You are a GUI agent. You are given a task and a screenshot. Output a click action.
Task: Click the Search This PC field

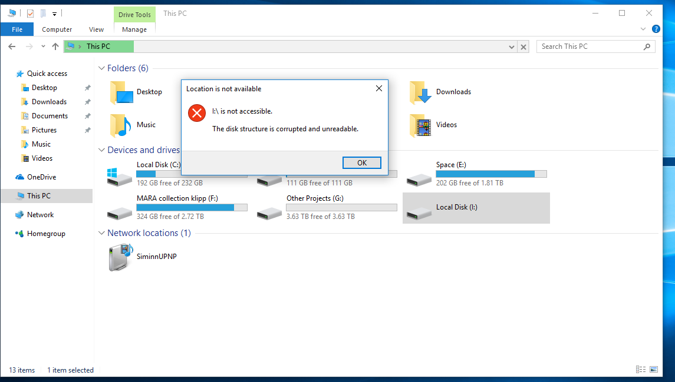590,46
